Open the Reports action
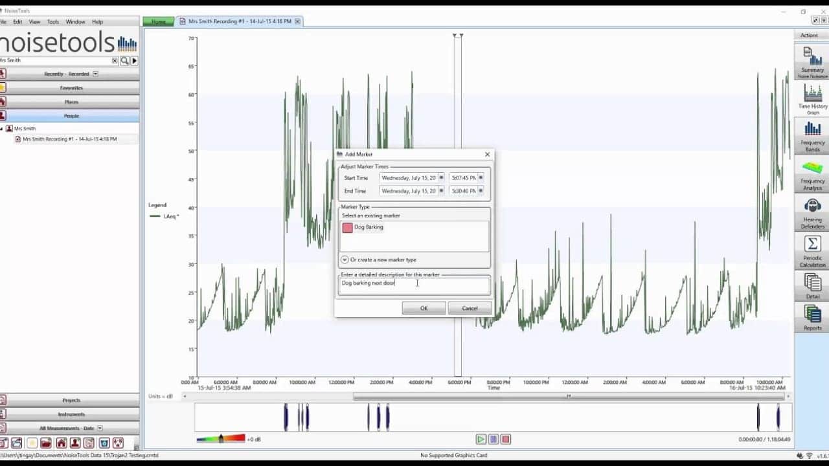Image resolution: width=829 pixels, height=466 pixels. [812, 317]
